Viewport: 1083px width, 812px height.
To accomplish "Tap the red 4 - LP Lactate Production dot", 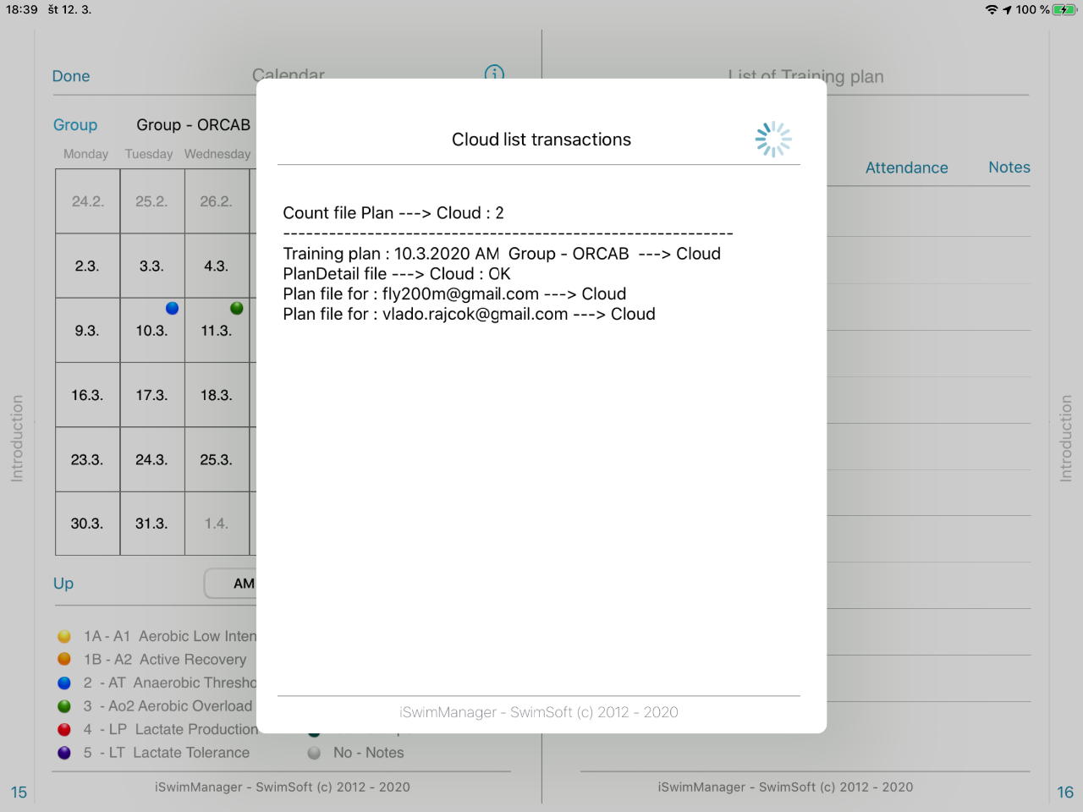I will coord(64,729).
